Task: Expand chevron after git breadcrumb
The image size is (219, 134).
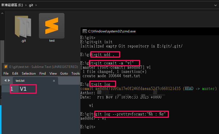Action: click(36, 5)
